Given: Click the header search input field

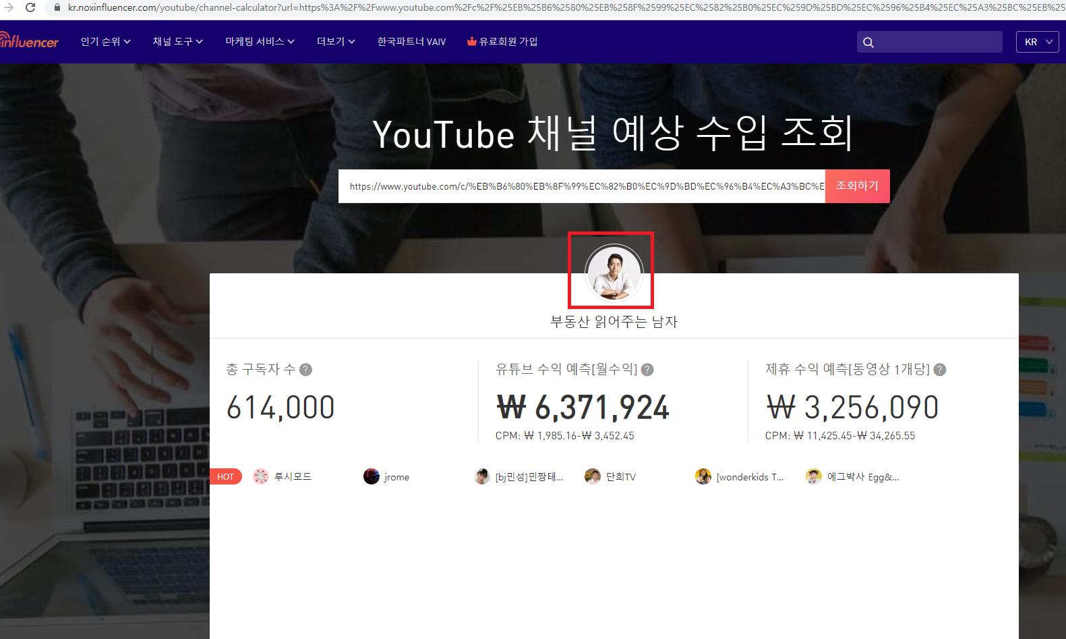Looking at the screenshot, I should pyautogui.click(x=930, y=42).
